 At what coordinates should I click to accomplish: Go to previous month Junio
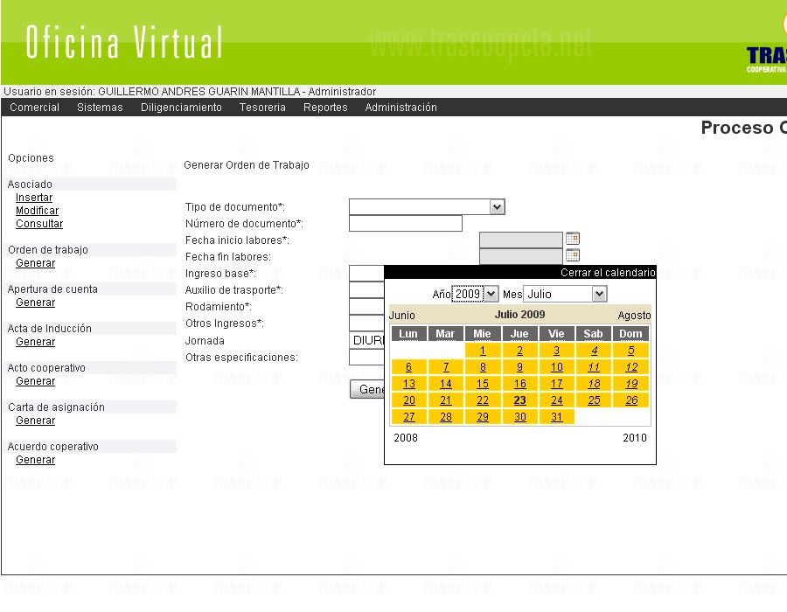pyautogui.click(x=402, y=315)
